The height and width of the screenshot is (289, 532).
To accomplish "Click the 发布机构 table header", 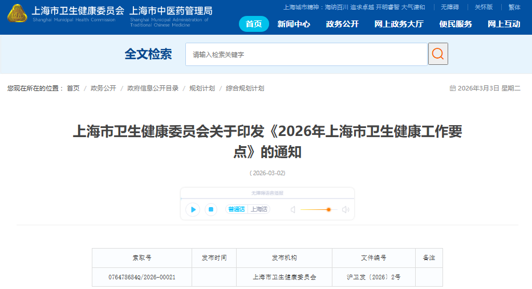I will tap(285, 258).
